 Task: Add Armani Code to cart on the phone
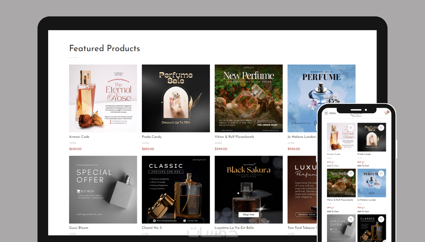tap(333, 166)
